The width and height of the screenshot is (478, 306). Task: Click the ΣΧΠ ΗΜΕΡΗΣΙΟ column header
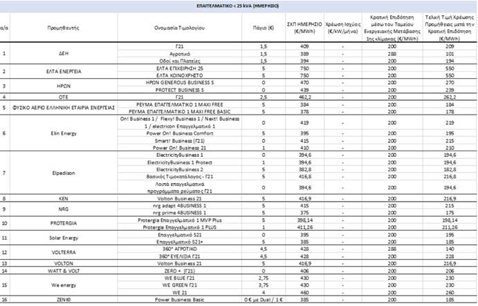(x=304, y=28)
